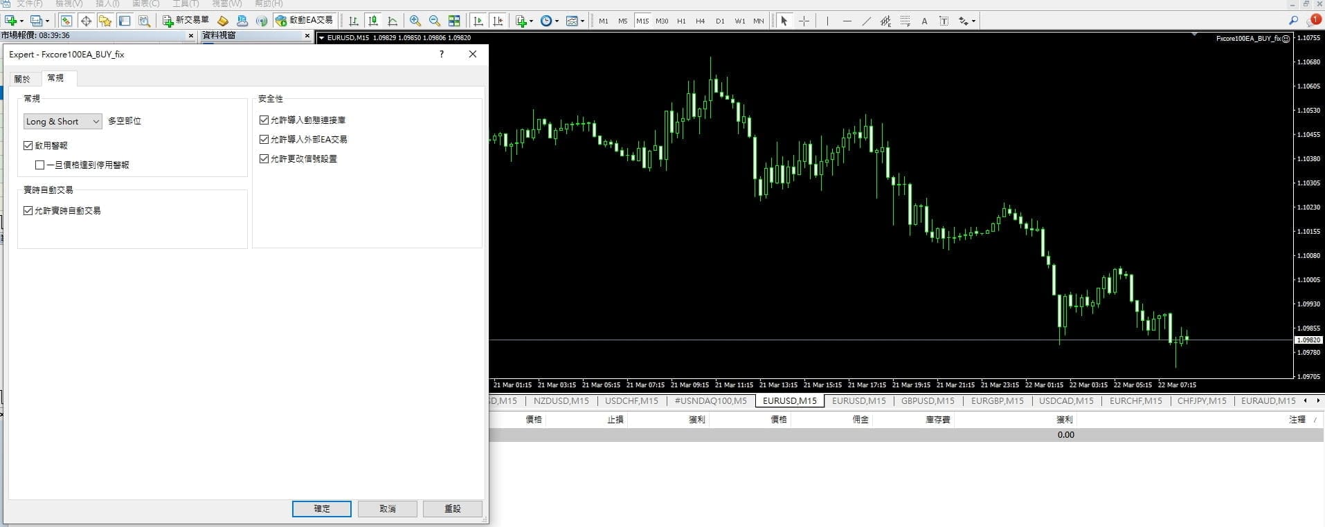Click the zoom out magnifier icon
This screenshot has height=527, width=1325.
pos(434,21)
